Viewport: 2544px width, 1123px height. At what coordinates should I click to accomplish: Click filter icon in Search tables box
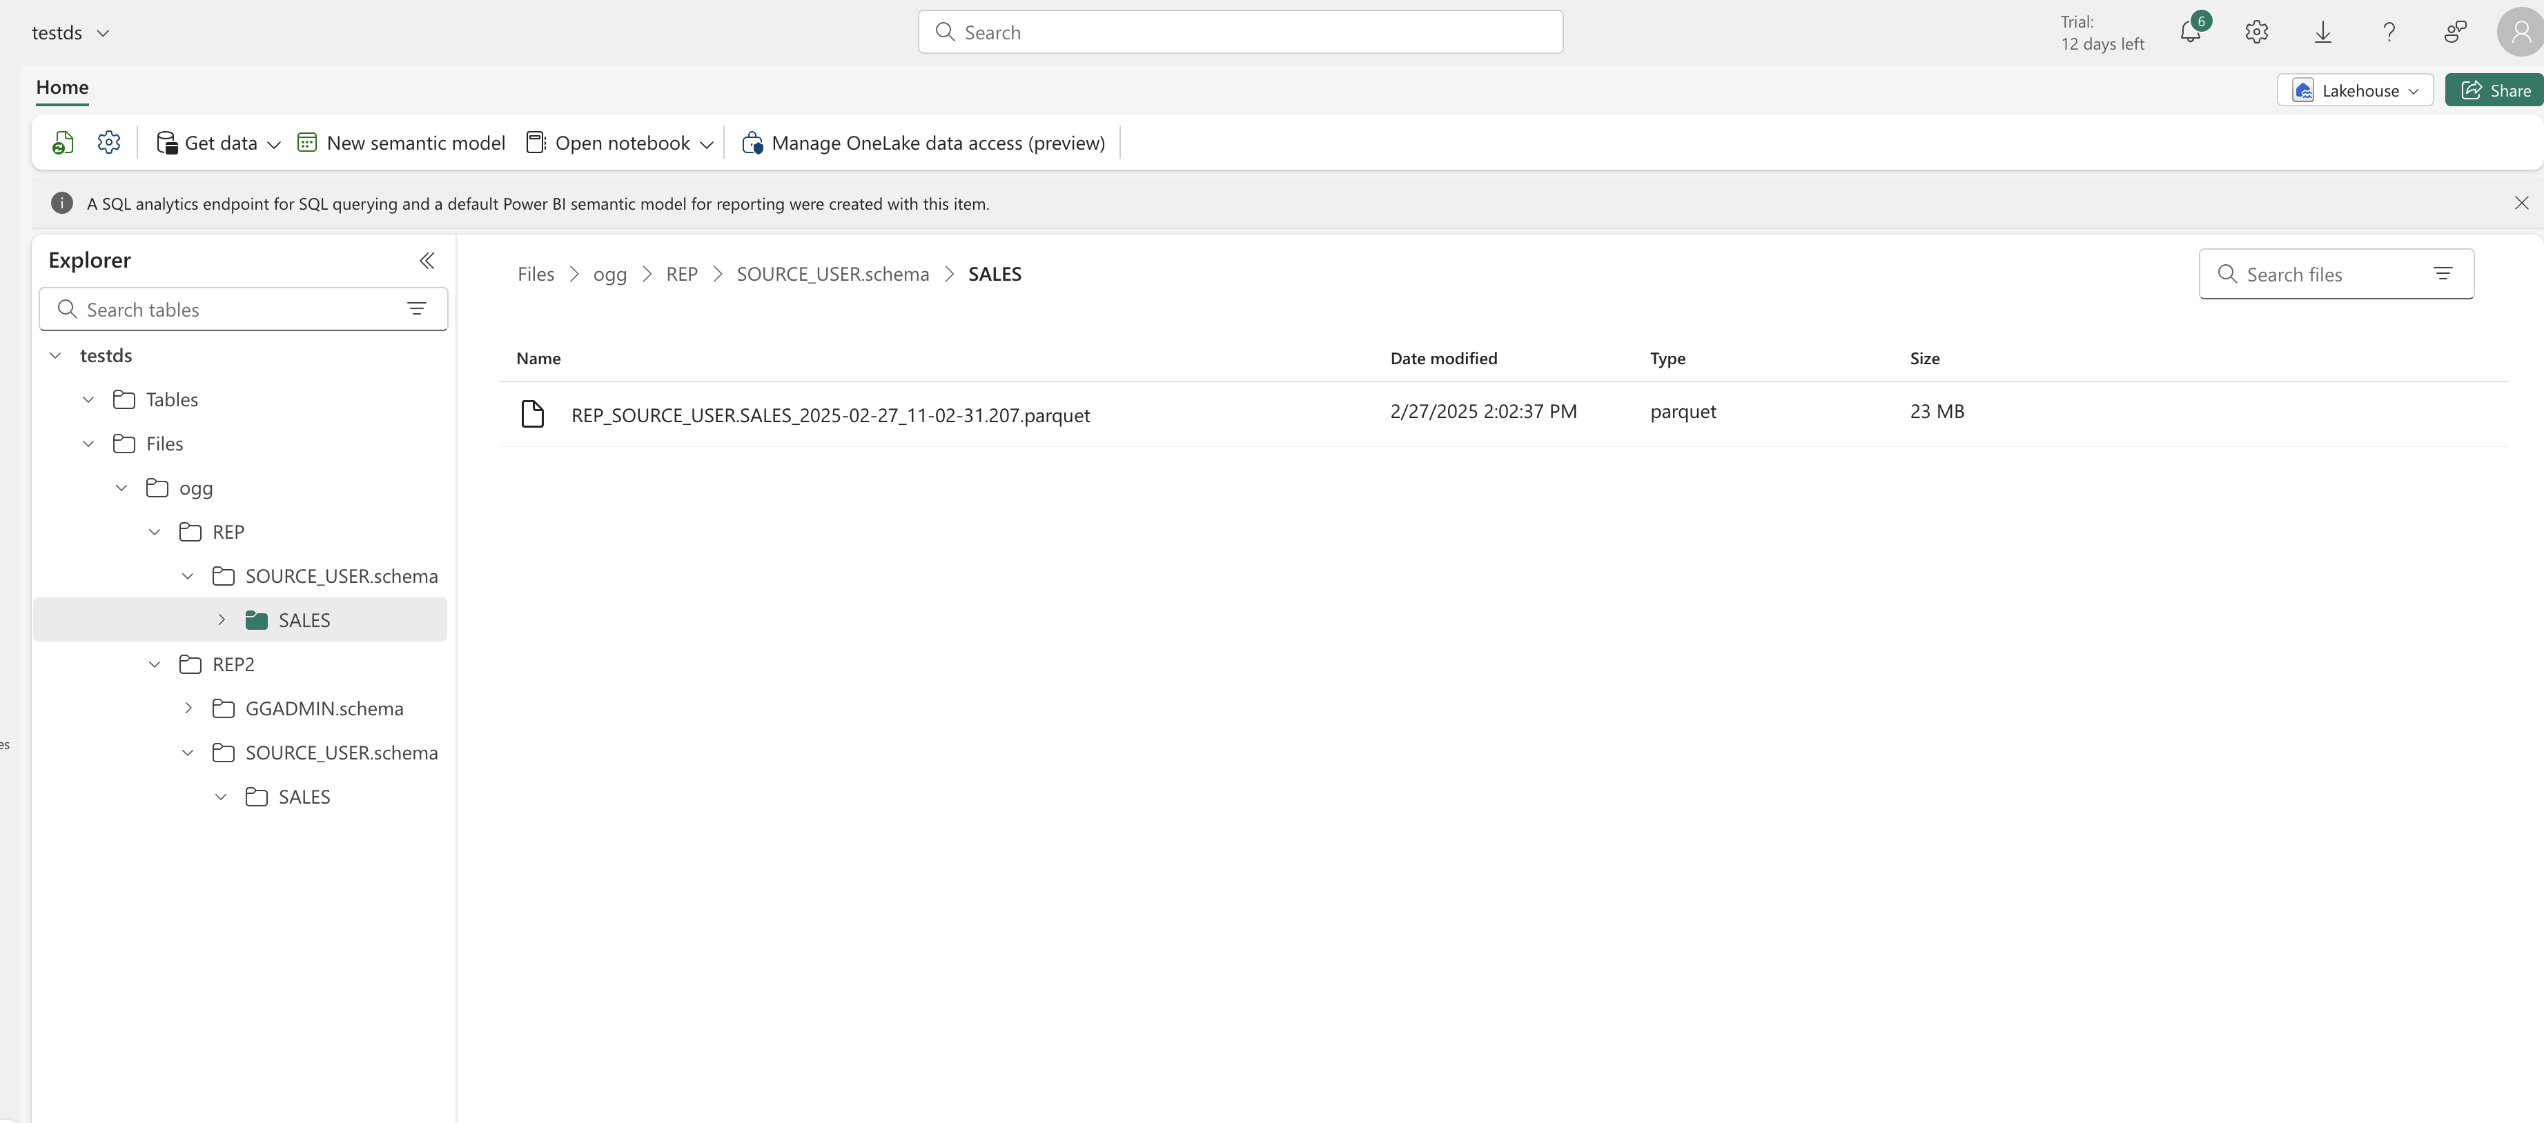tap(417, 310)
